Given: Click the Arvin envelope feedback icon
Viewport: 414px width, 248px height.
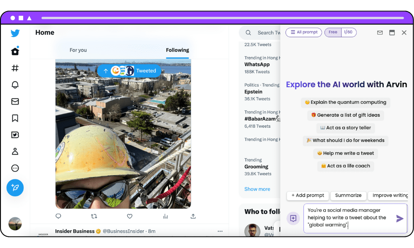Looking at the screenshot, I should coord(380,32).
